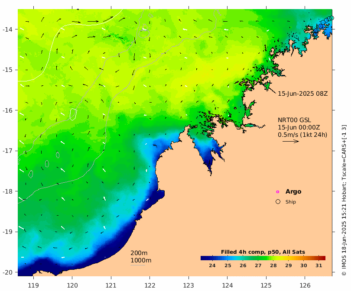Click the 'Ship' legend label
The height and width of the screenshot is (291, 351).
291,202
